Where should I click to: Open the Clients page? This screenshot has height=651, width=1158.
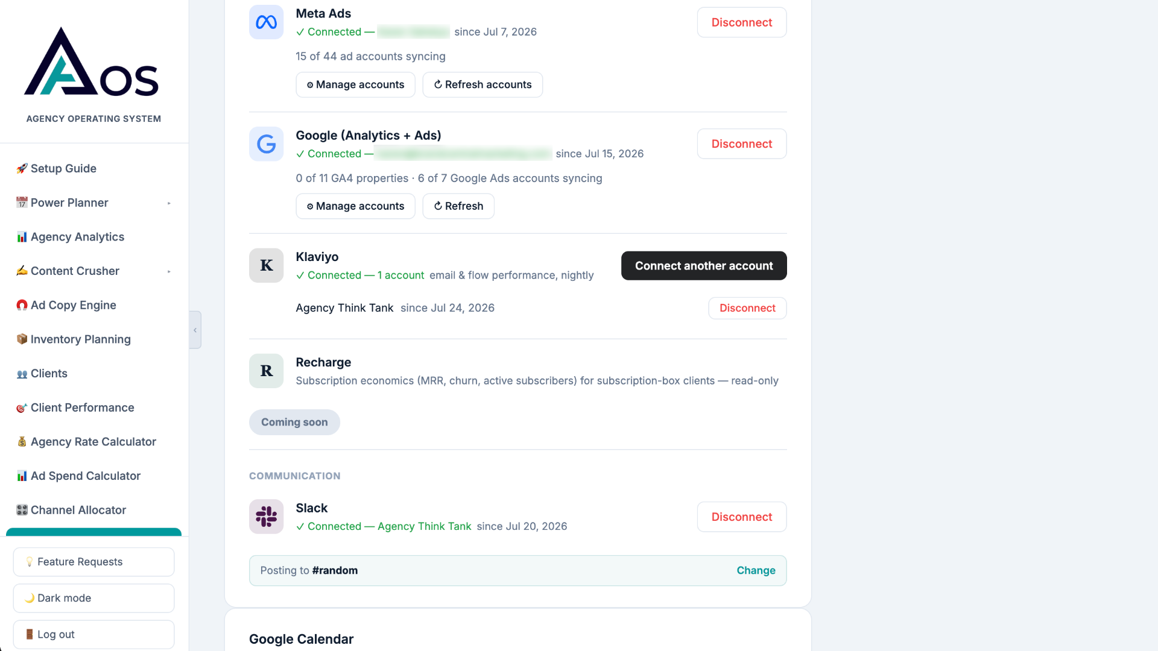[93, 374]
